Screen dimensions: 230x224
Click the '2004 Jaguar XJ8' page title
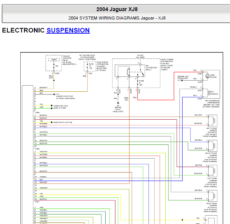[117, 9]
